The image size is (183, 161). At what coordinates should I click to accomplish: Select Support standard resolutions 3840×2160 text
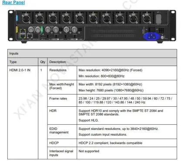[x=119, y=129]
